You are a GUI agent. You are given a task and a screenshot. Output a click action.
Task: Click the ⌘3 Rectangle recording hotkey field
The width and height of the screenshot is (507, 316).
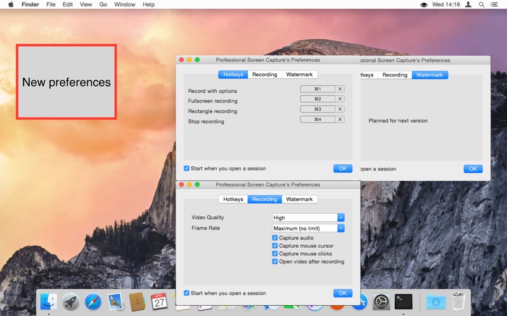(318, 109)
